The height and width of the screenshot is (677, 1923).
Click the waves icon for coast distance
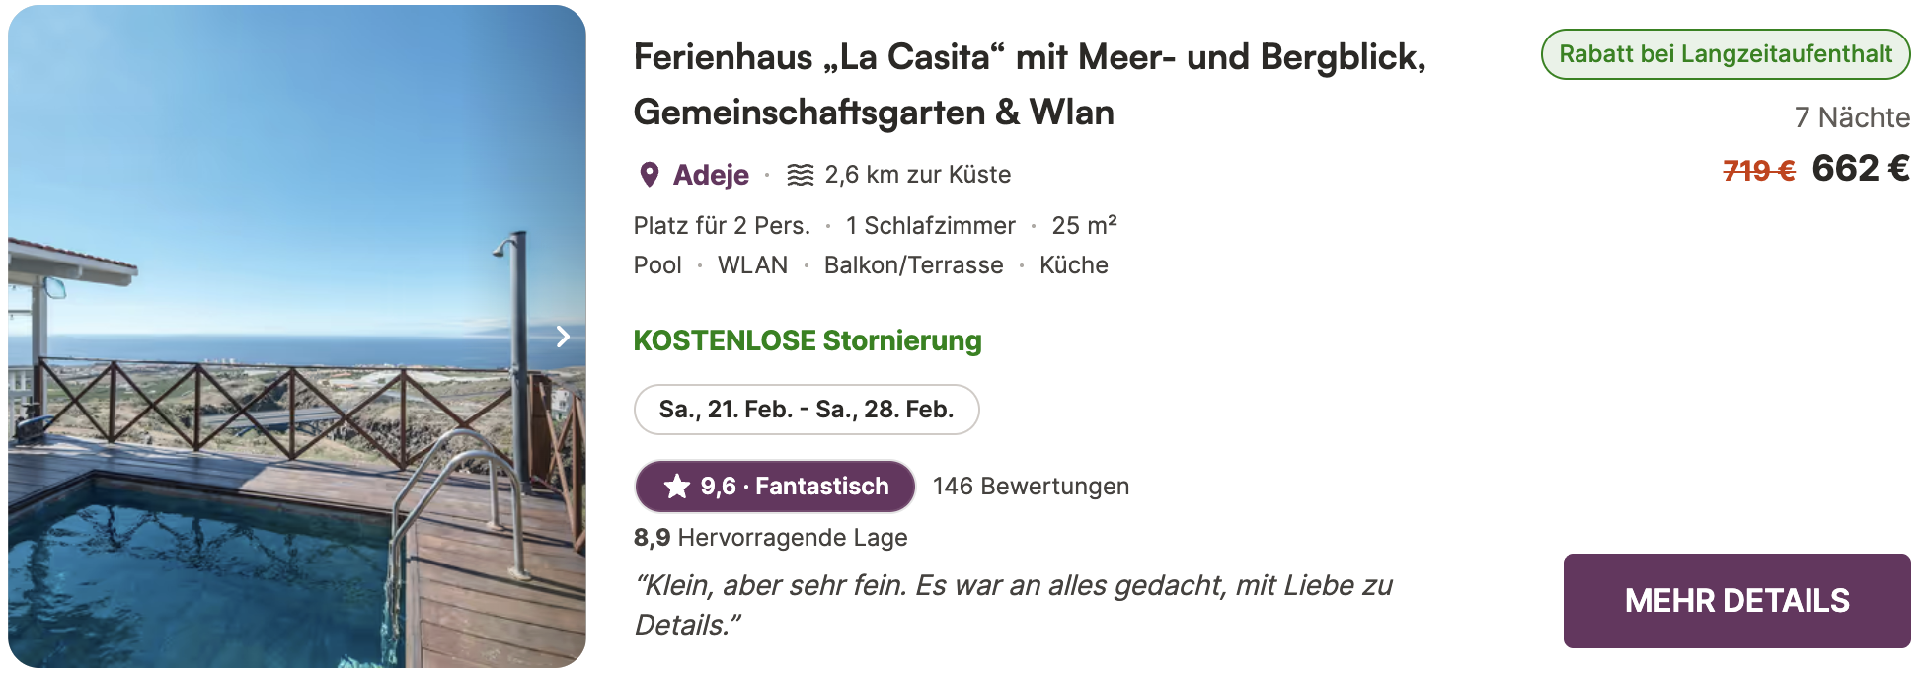[800, 175]
